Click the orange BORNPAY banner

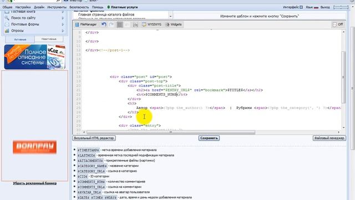pos(34,147)
